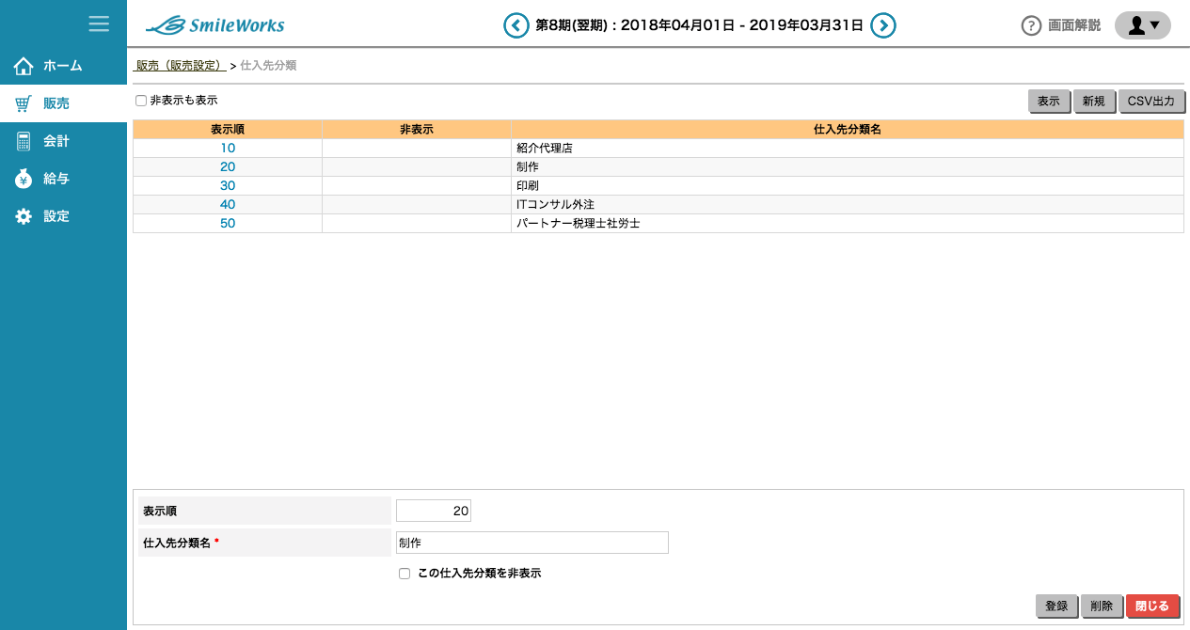The width and height of the screenshot is (1190, 630).
Task: Click the SmileWorks logo
Action: tap(215, 25)
